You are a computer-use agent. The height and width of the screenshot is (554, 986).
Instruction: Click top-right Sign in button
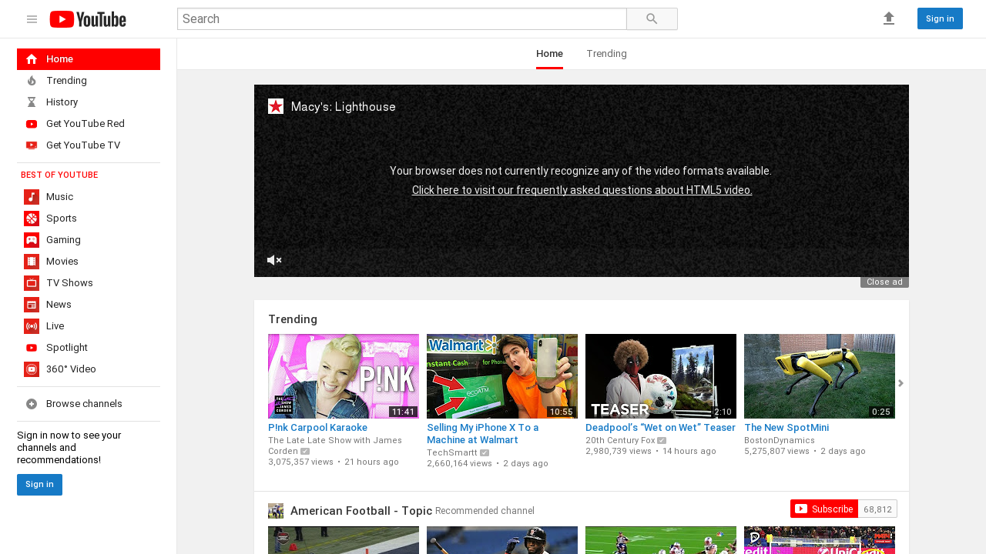click(940, 18)
